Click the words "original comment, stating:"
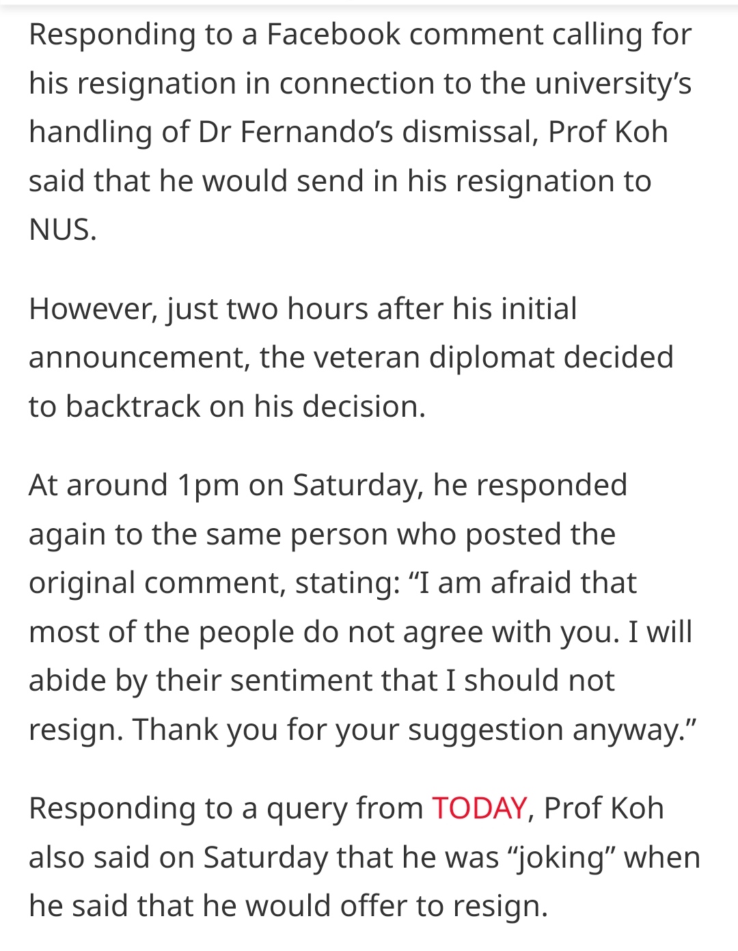The height and width of the screenshot is (951, 738). tap(215, 583)
